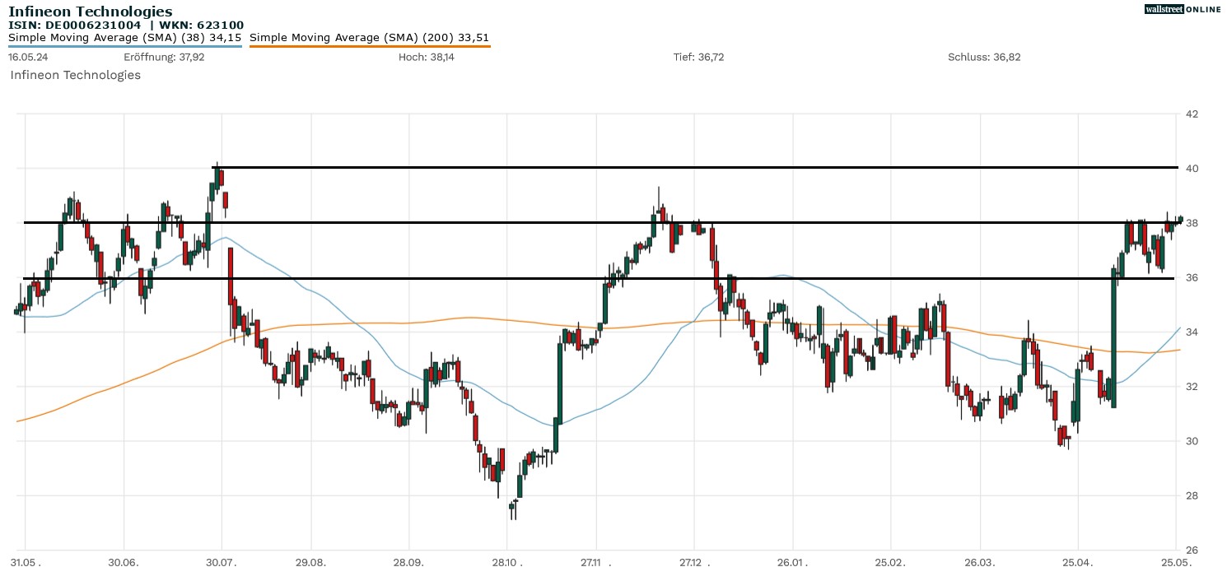The height and width of the screenshot is (567, 1227).
Task: Click the Hoch 38,14 value
Action: pyautogui.click(x=426, y=57)
